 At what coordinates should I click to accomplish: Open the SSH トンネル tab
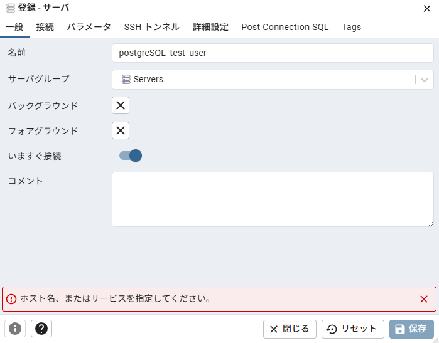coord(152,27)
